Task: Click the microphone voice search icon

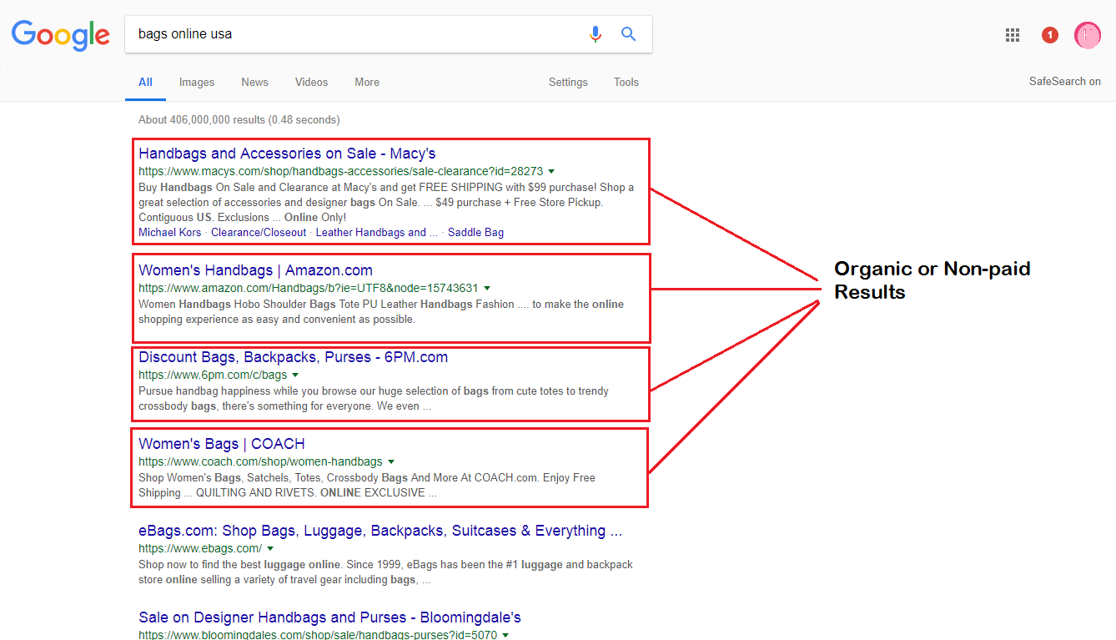Action: 595,34
